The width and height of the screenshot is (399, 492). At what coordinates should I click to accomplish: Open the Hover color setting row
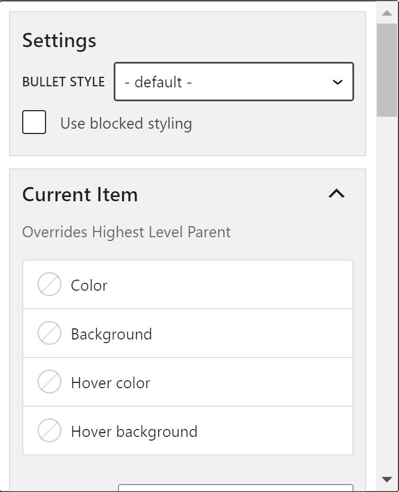188,382
